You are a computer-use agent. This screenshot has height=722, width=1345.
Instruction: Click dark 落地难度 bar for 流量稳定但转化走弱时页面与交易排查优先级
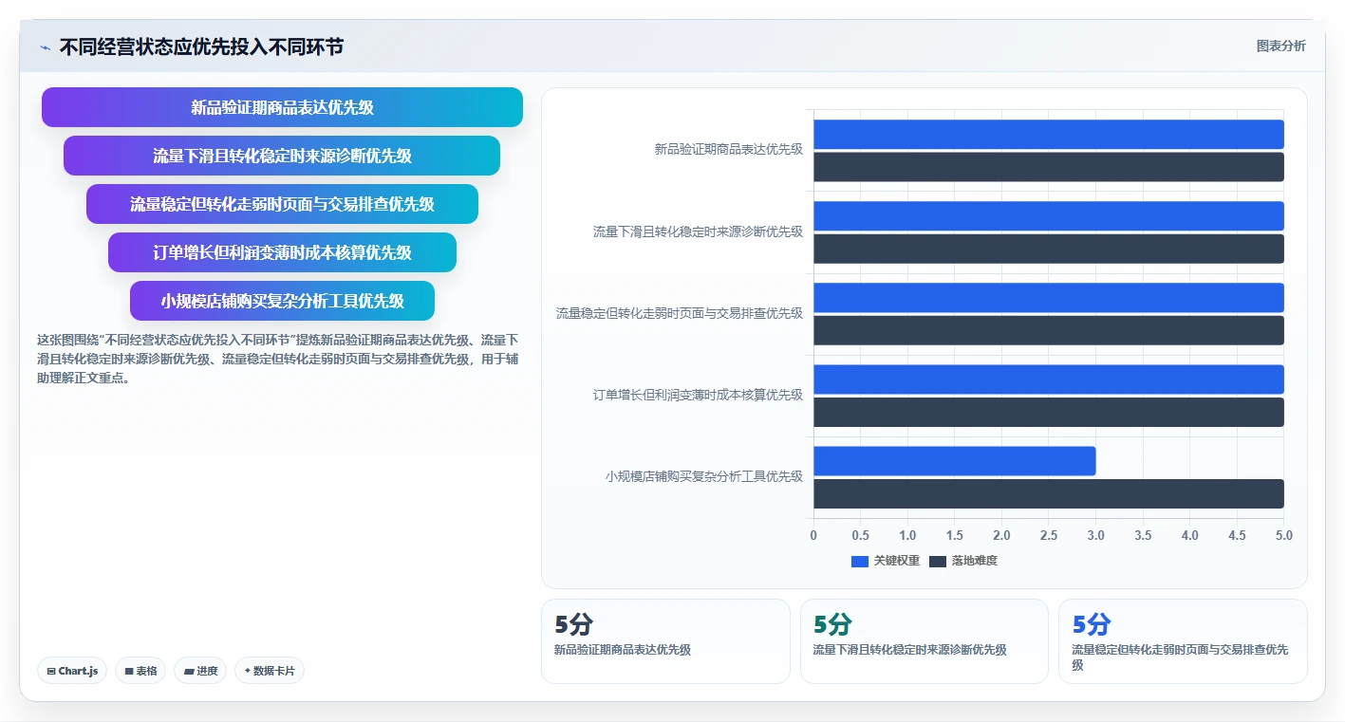tap(1049, 330)
